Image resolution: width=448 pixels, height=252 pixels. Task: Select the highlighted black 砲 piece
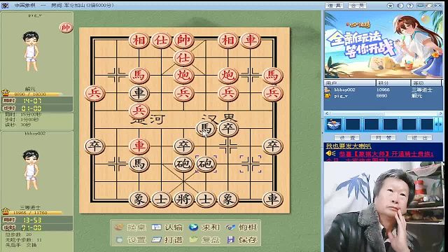(206, 164)
